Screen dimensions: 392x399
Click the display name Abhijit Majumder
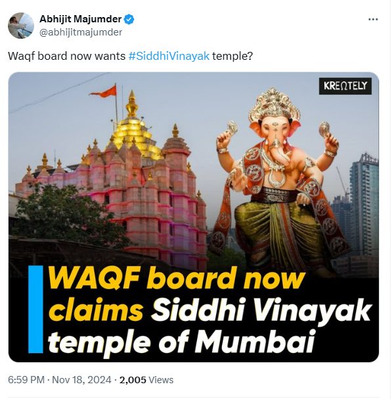tap(80, 19)
